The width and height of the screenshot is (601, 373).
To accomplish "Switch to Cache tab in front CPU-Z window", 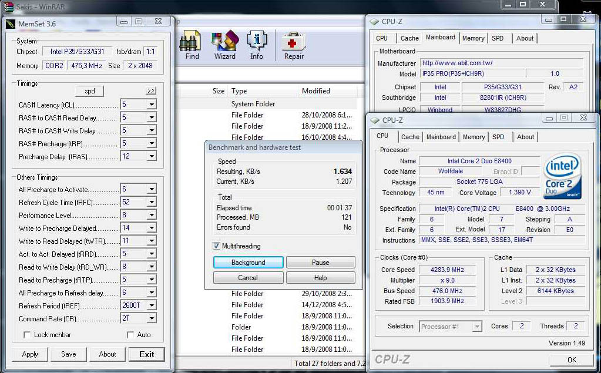I will coord(410,137).
